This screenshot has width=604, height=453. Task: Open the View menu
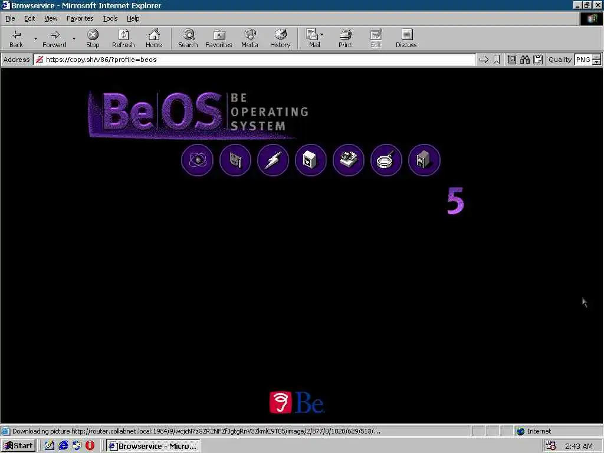(51, 18)
